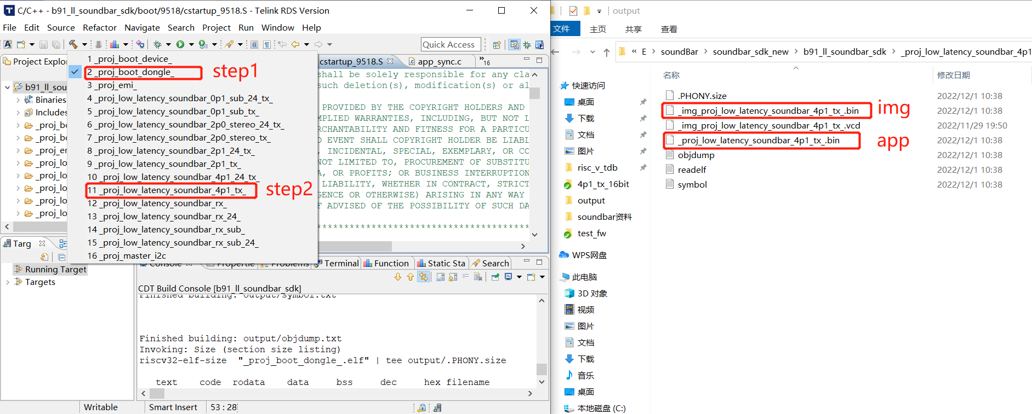The width and height of the screenshot is (1032, 414).
Task: Toggle the word wrap icon in the console toolbar
Action: (x=465, y=277)
